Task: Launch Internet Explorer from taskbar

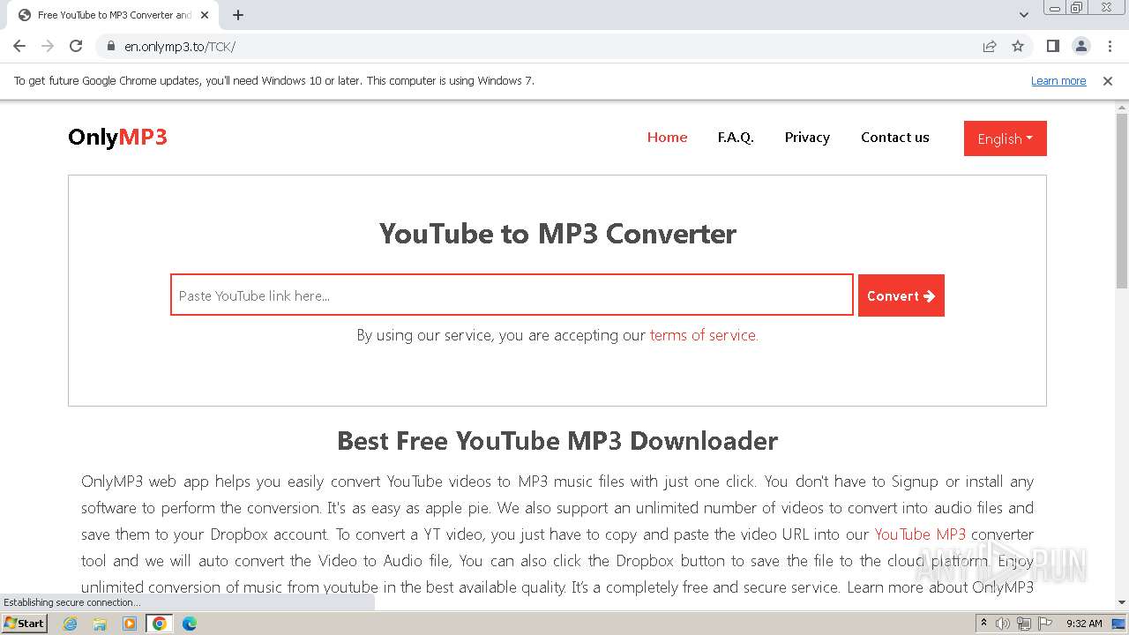Action: click(71, 624)
